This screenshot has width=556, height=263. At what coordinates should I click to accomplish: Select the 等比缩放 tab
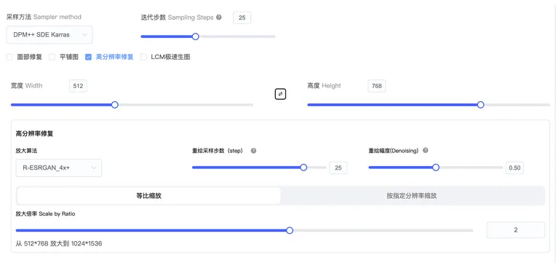149,195
